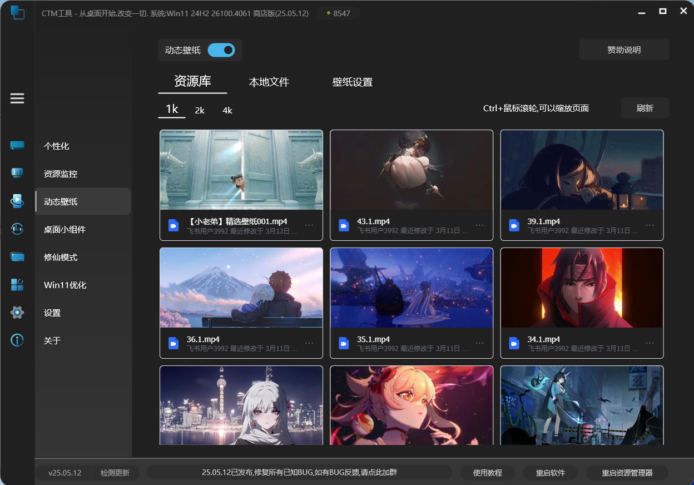Open the 43.1.mp4 wallpaper thumbnail

click(x=412, y=170)
